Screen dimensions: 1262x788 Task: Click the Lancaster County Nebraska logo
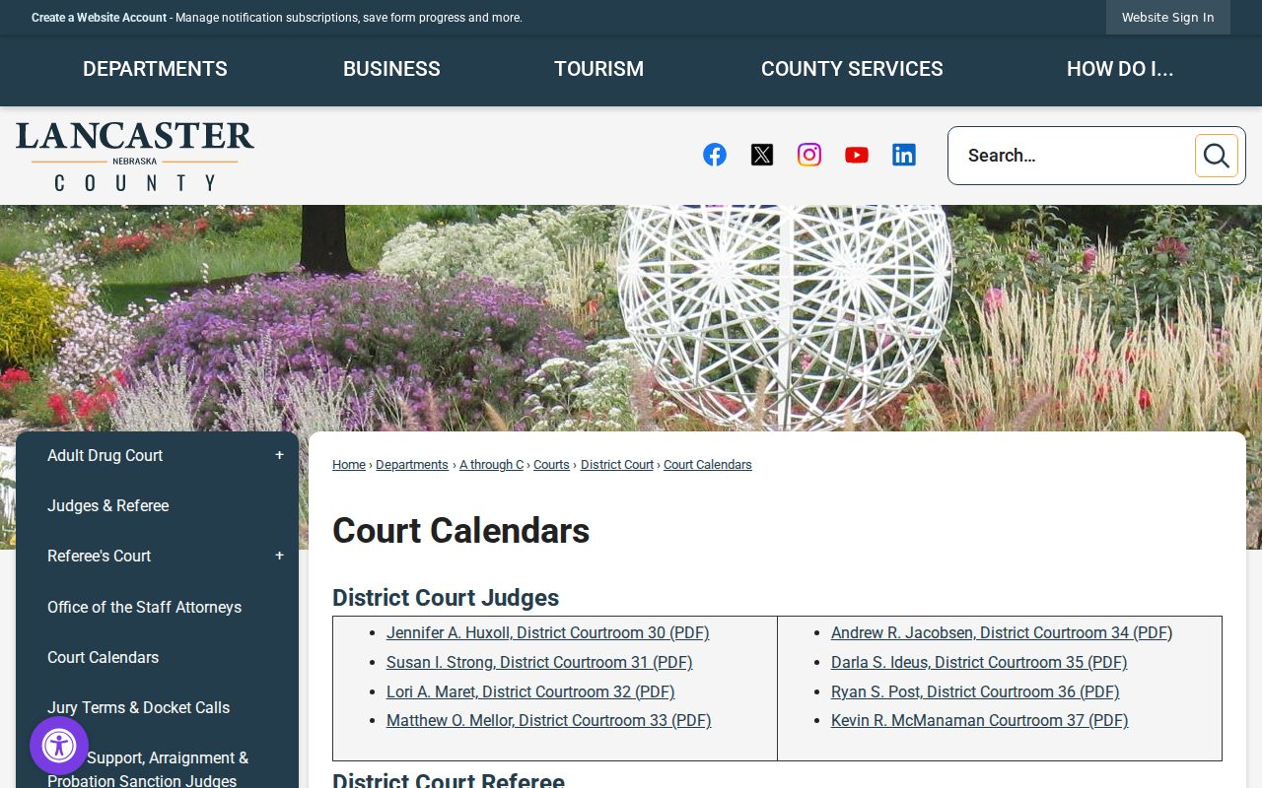(135, 156)
